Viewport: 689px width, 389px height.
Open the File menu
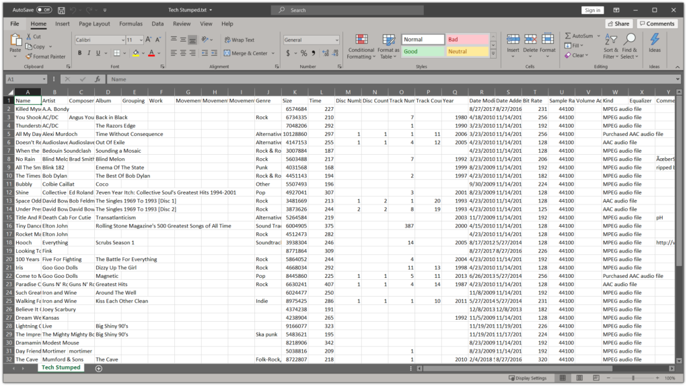pyautogui.click(x=15, y=24)
